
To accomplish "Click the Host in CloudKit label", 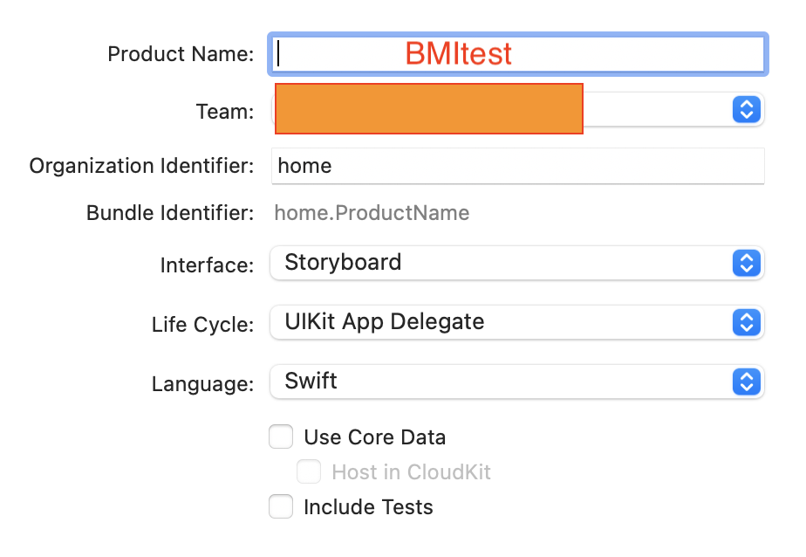I will (411, 472).
